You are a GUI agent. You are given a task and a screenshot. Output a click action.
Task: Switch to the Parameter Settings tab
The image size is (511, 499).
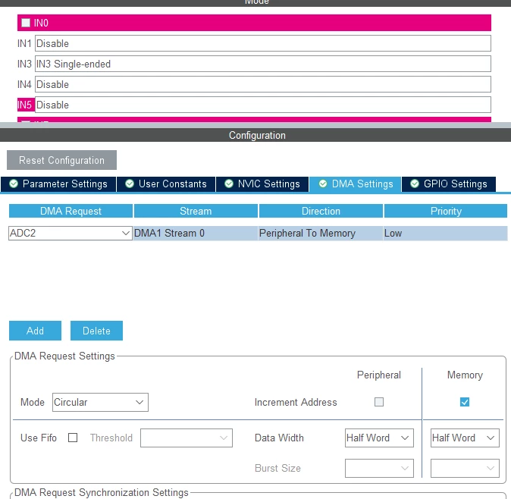[x=58, y=184]
